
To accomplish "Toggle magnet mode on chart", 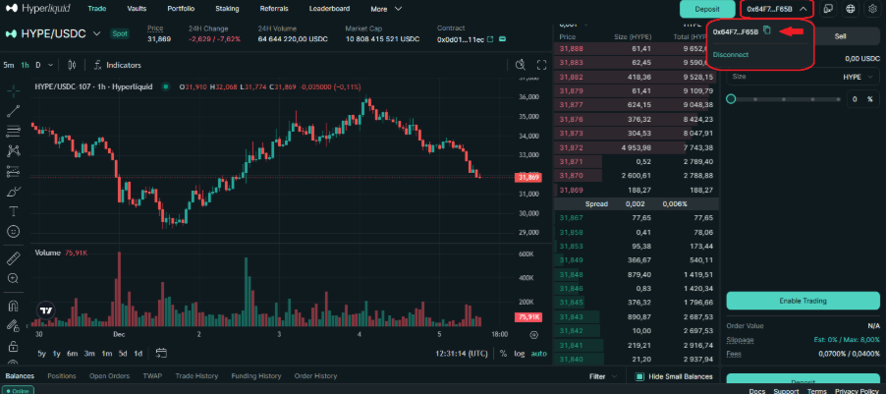I will coord(13,306).
